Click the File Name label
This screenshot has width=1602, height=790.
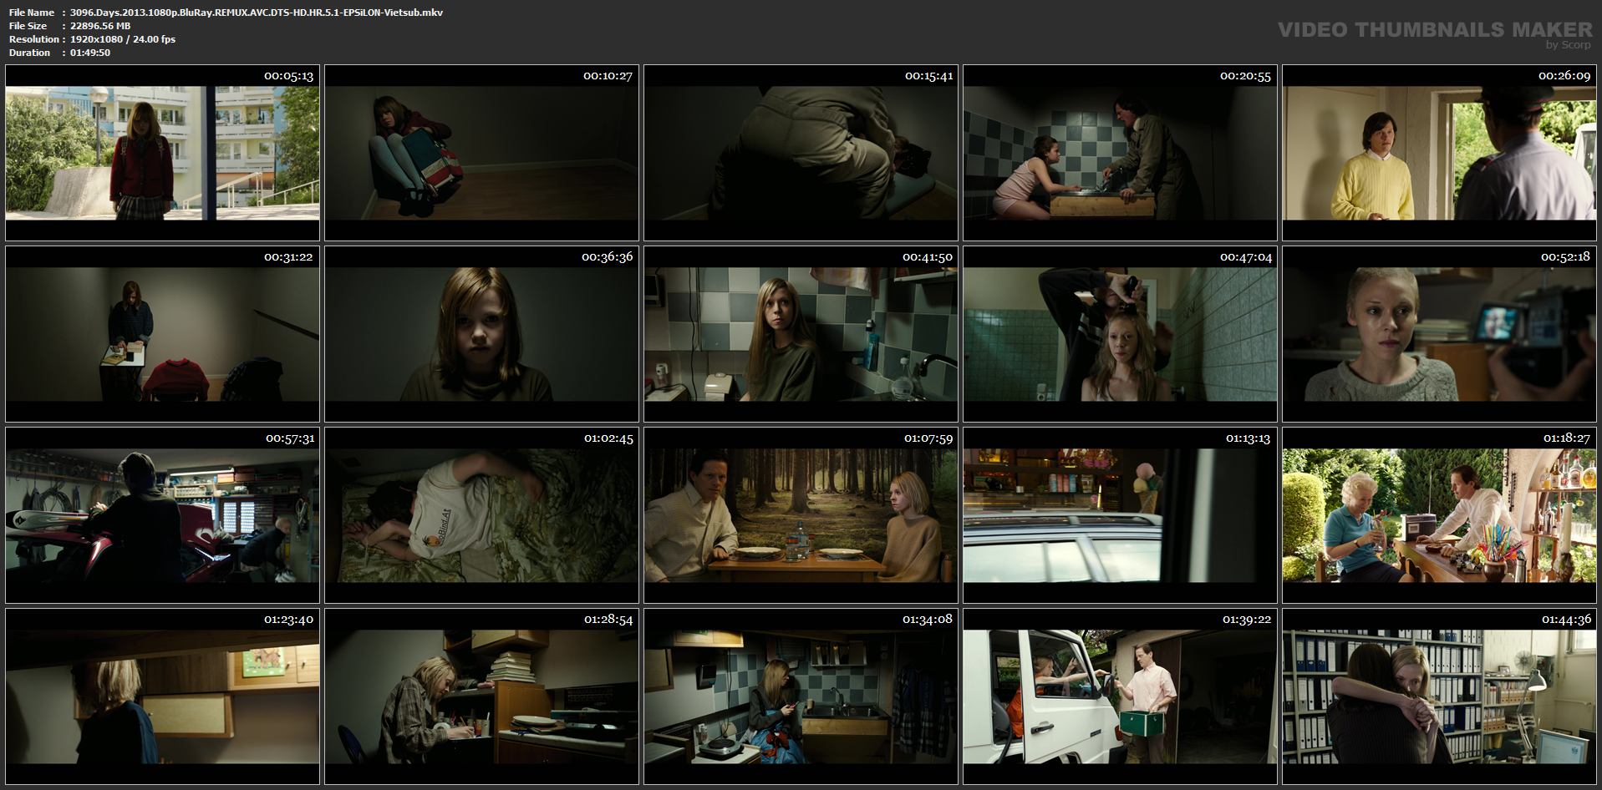click(x=32, y=13)
